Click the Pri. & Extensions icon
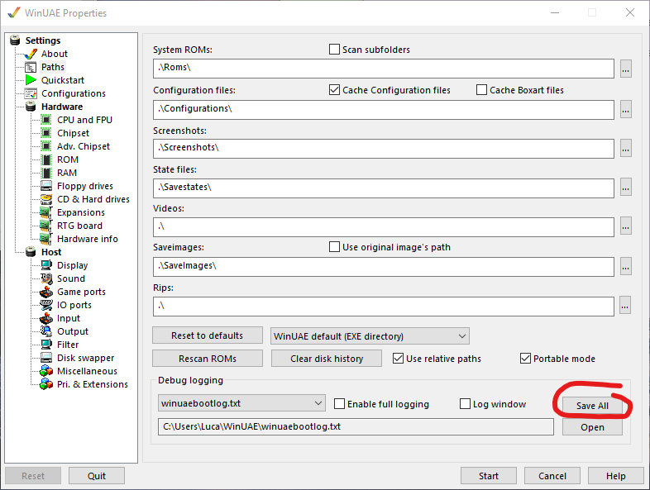Viewport: 650px width, 490px height. point(46,384)
